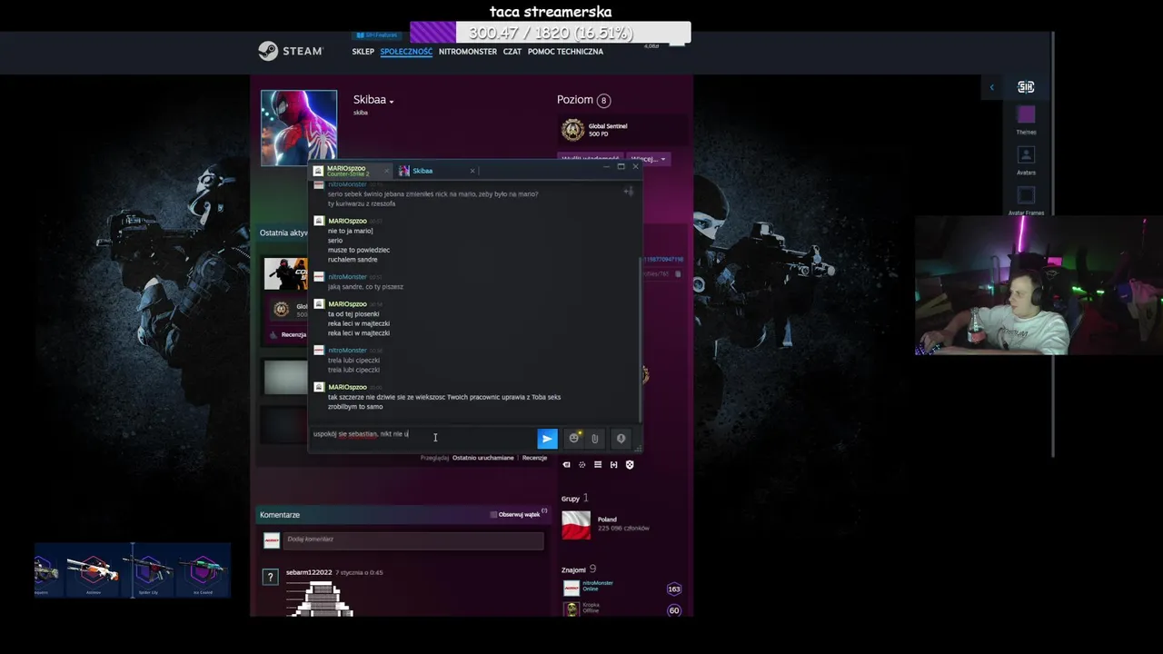Open the SIH extension panel icon
Screen dimensions: 1163x654
(x=1026, y=87)
